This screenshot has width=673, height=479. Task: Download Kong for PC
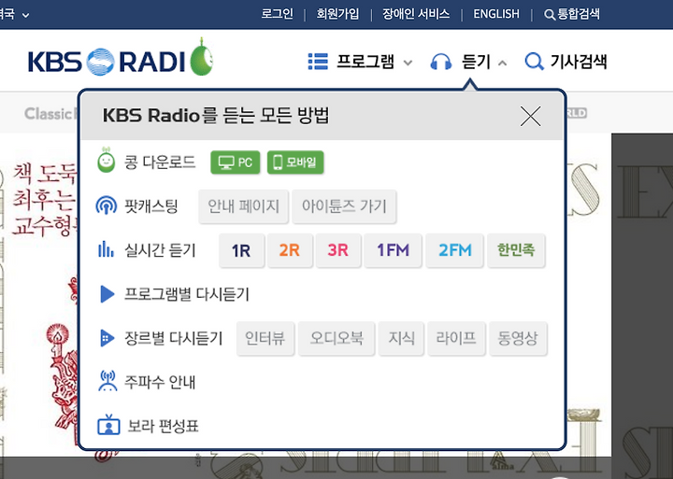tap(236, 162)
